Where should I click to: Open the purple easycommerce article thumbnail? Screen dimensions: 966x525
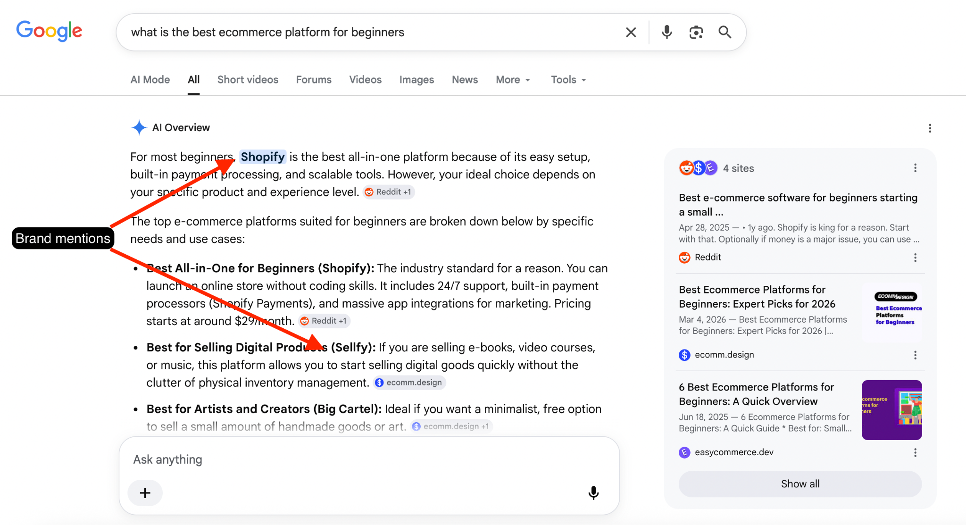tap(891, 410)
